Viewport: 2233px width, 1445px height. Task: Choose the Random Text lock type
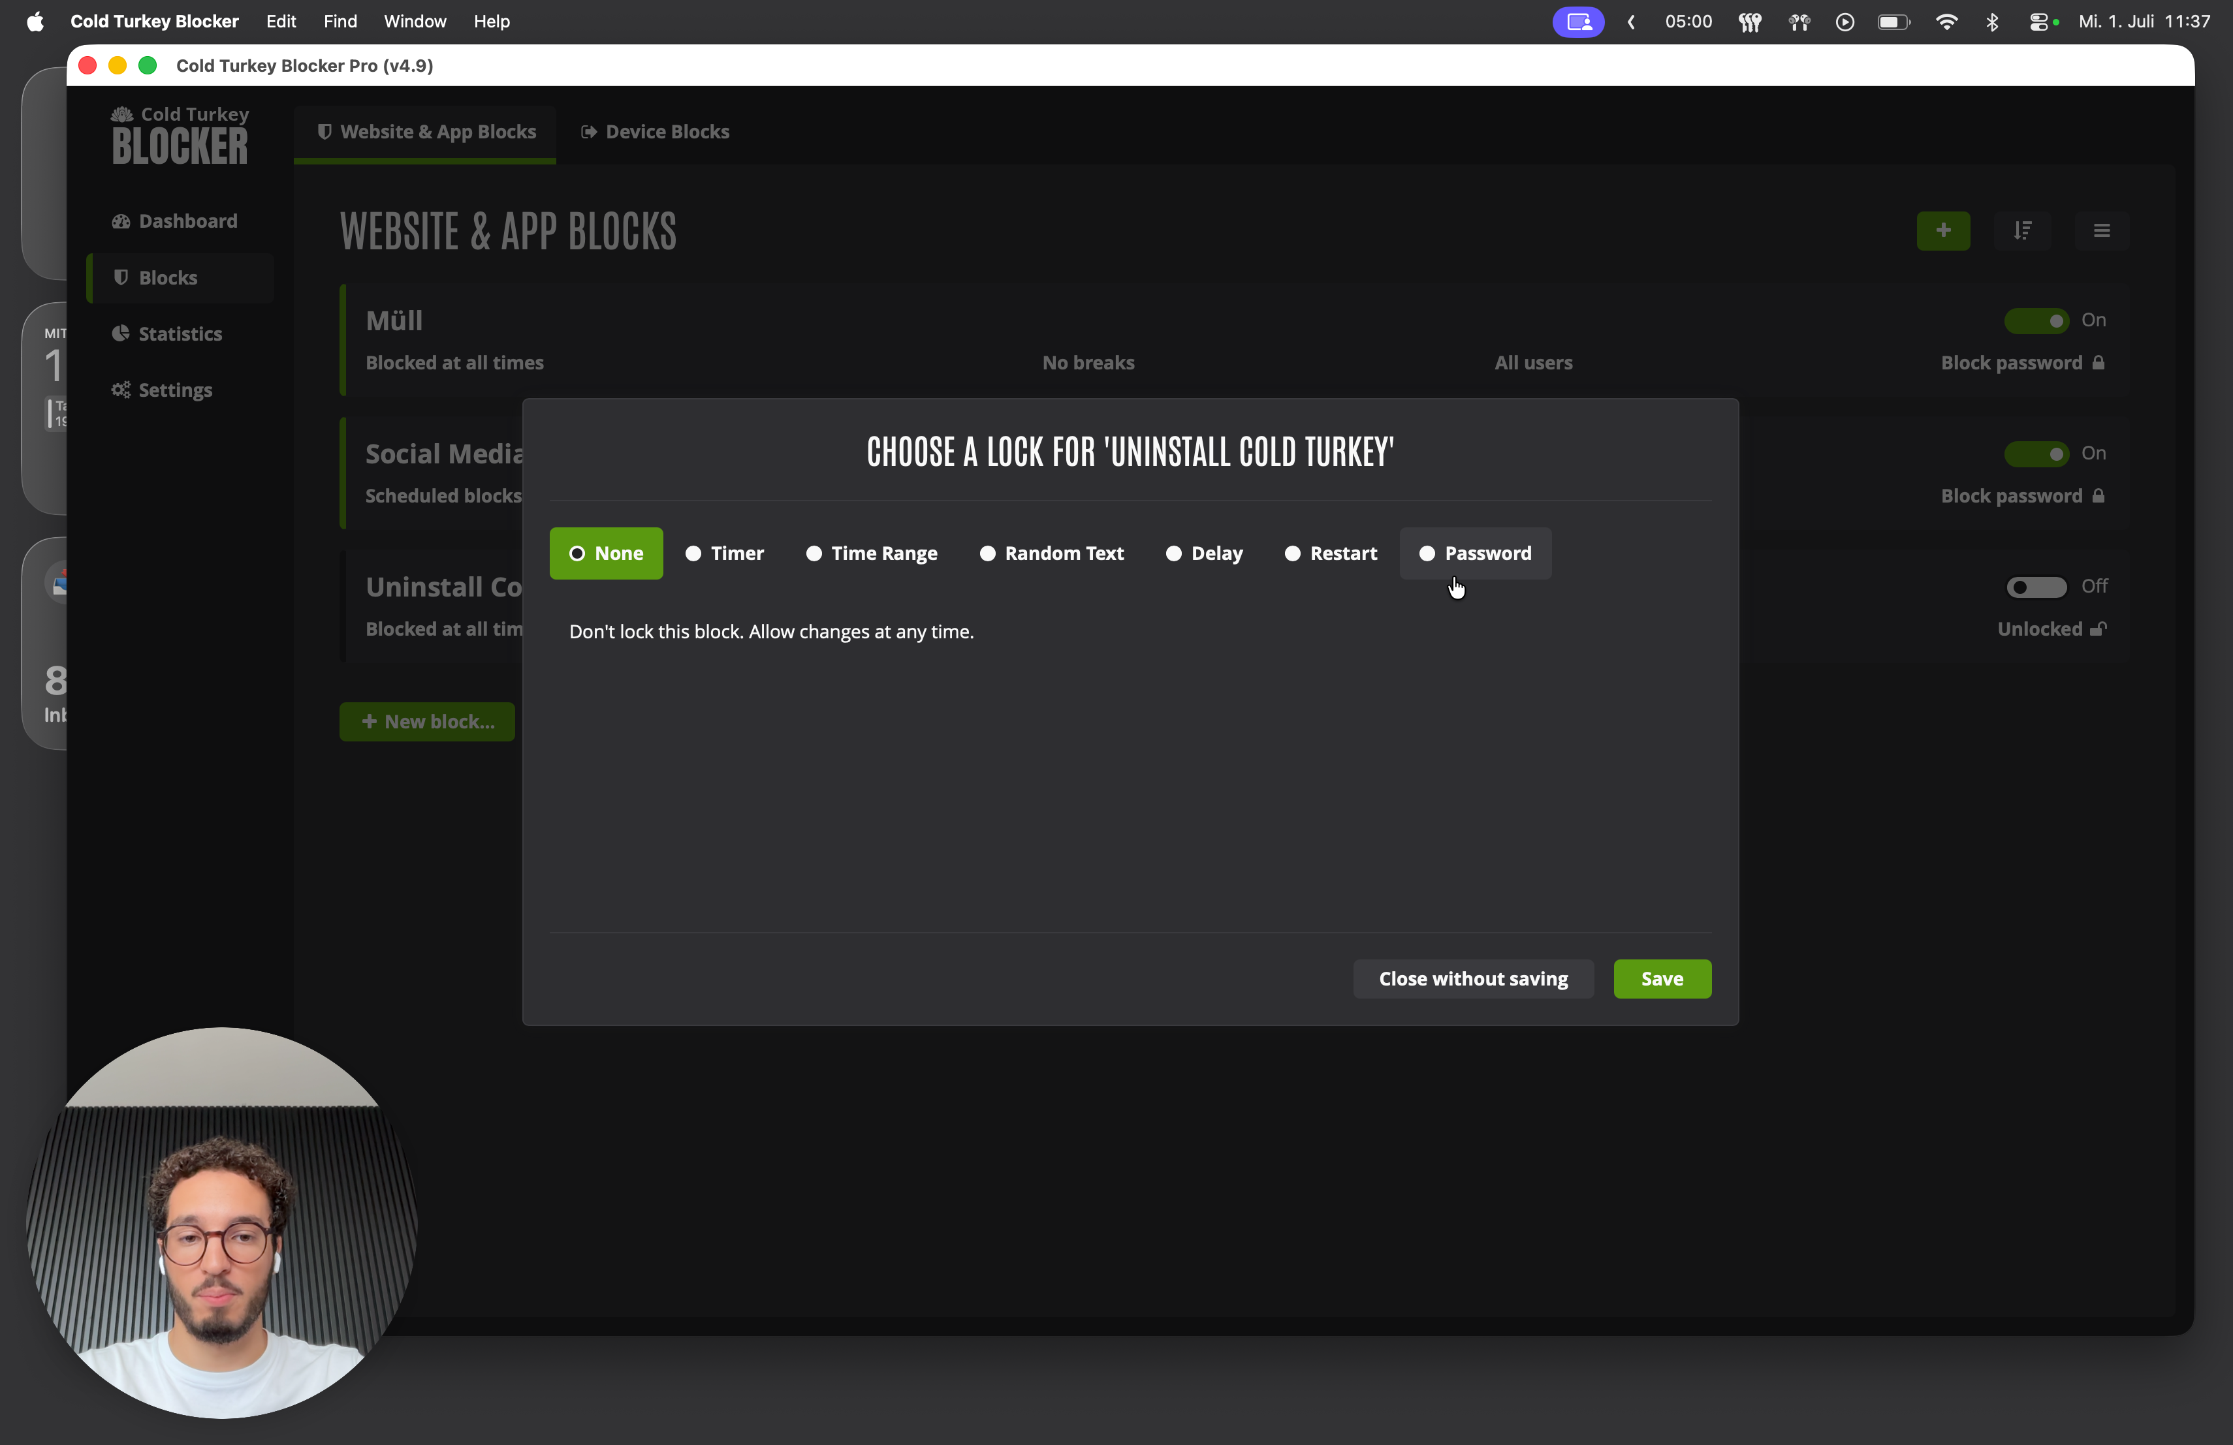click(1052, 553)
